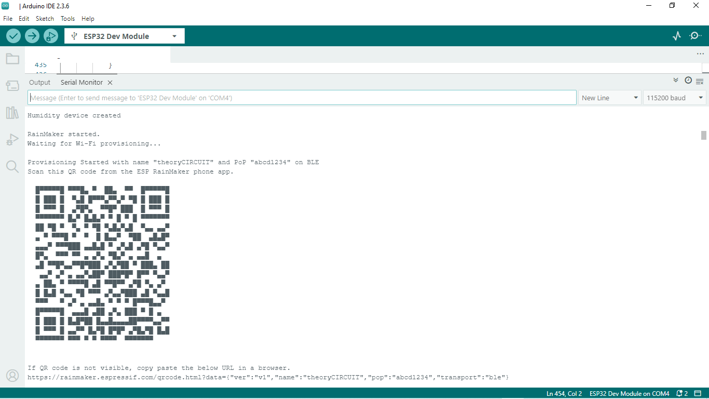The width and height of the screenshot is (709, 399).
Task: Open the Sketchbook folder sidebar icon
Action: point(12,59)
